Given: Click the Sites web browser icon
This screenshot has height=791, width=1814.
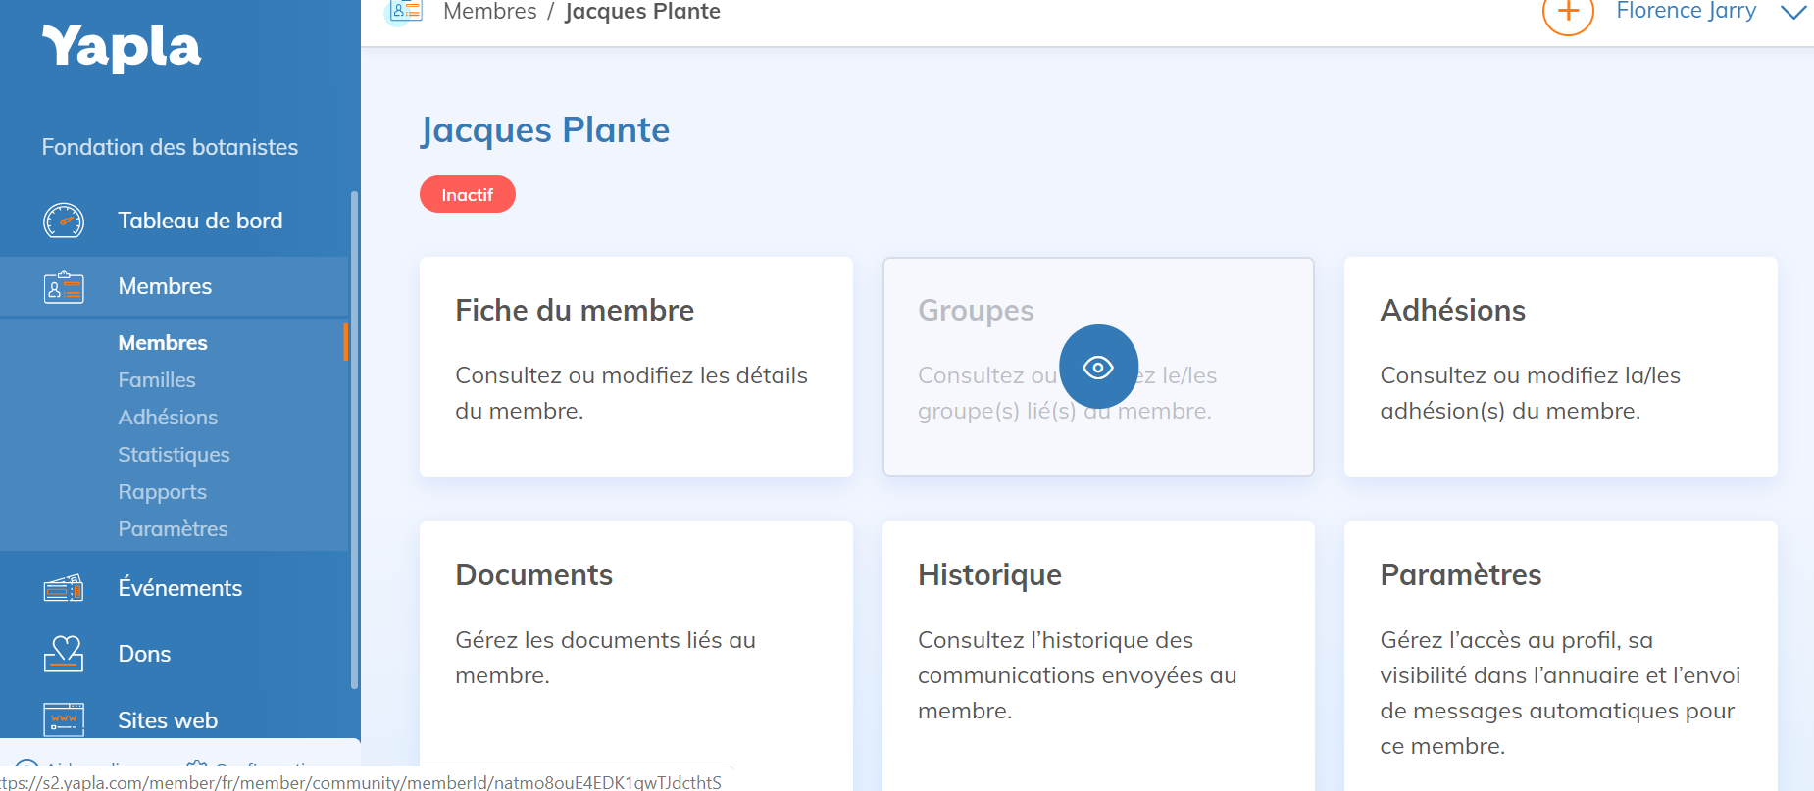Looking at the screenshot, I should pos(64,719).
